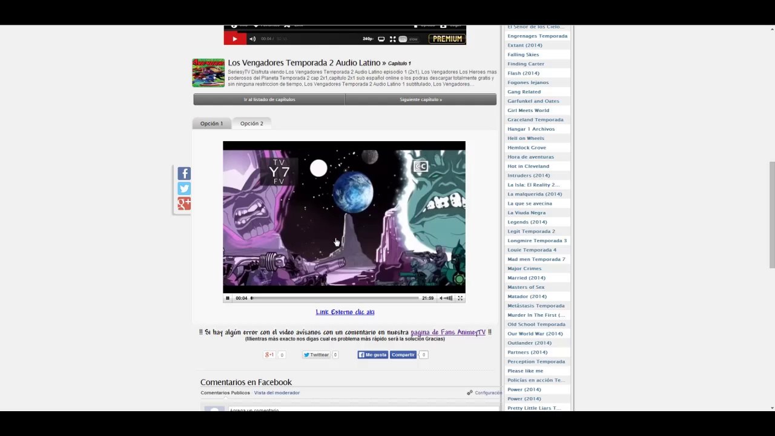Open Falling Skies in sidebar
The height and width of the screenshot is (436, 775).
pyautogui.click(x=523, y=54)
